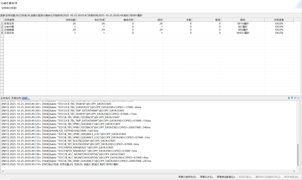This screenshot has width=302, height=180.
Task: Click log line JB_TBS_HPWJ_GUIDANCE COPIED=2000 TIME=247ms
Action: click(76, 161)
